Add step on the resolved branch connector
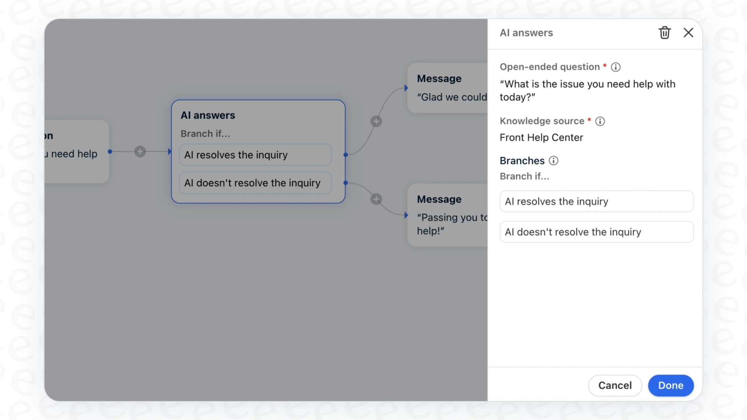The width and height of the screenshot is (747, 420). tap(376, 121)
